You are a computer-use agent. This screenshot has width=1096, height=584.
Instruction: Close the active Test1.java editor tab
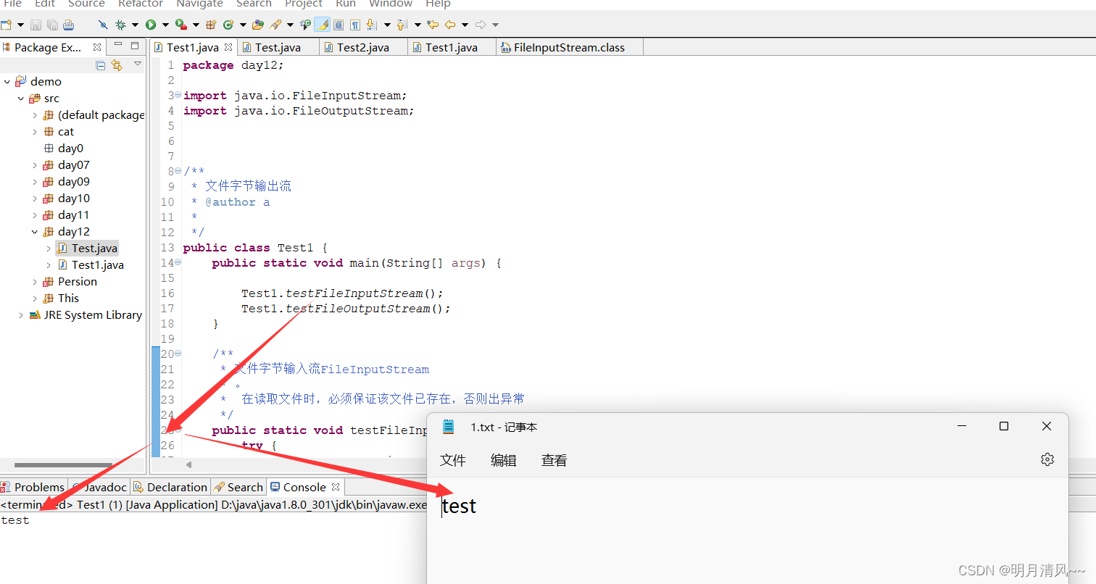tap(228, 47)
